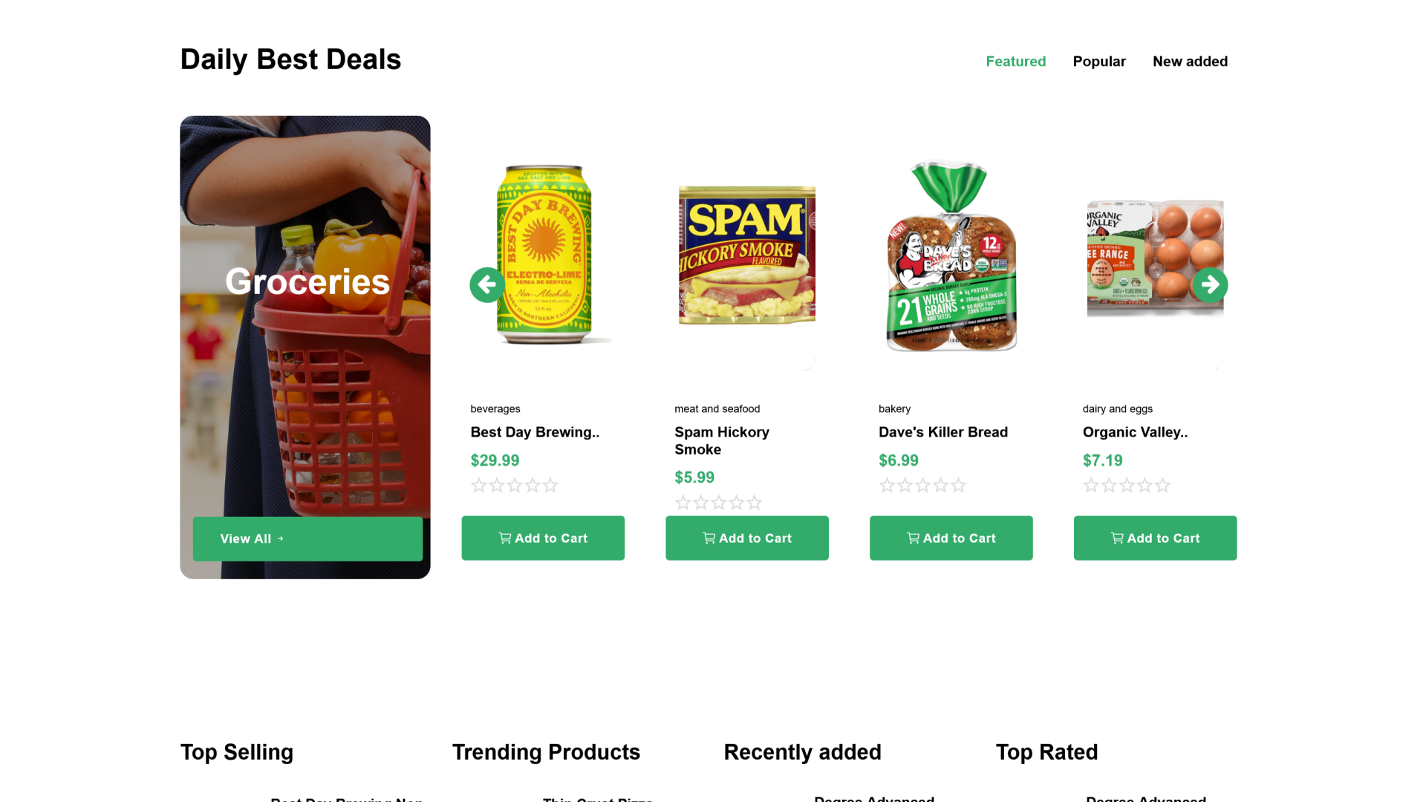Click the meat and seafood category label
Viewport: 1426px width, 802px height.
(717, 409)
